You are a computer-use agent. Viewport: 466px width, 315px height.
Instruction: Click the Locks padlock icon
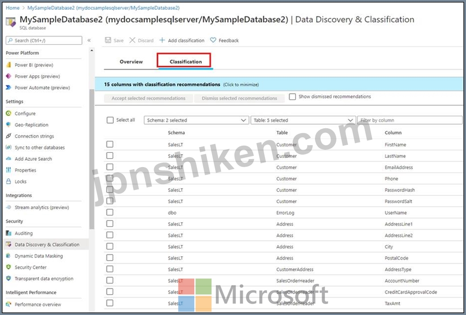pyautogui.click(x=8, y=181)
